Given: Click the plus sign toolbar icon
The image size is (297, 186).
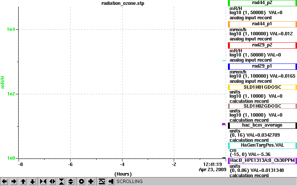Looking at the screenshot, I should coord(91,182).
